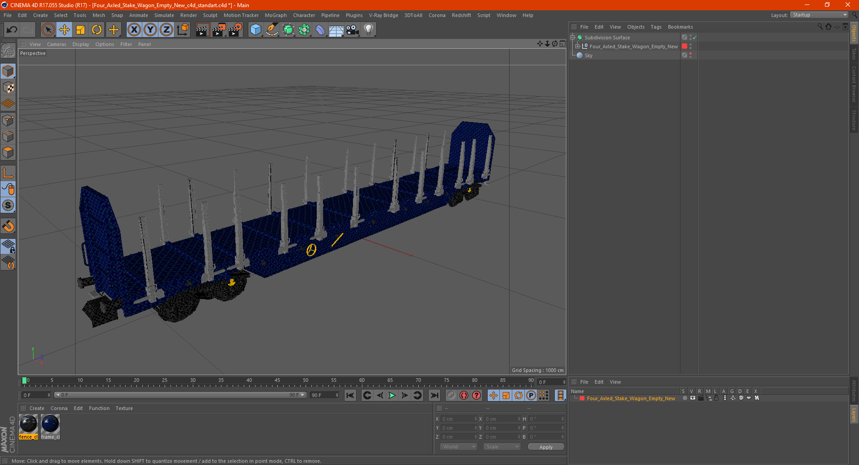
Task: Open Texture menu in material manager
Action: 124,408
